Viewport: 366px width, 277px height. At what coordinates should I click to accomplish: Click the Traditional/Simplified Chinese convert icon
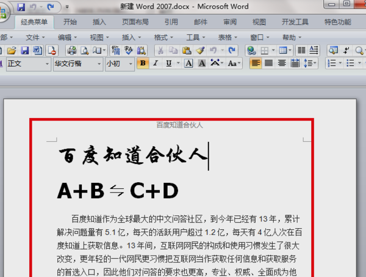pyautogui.click(x=115, y=50)
